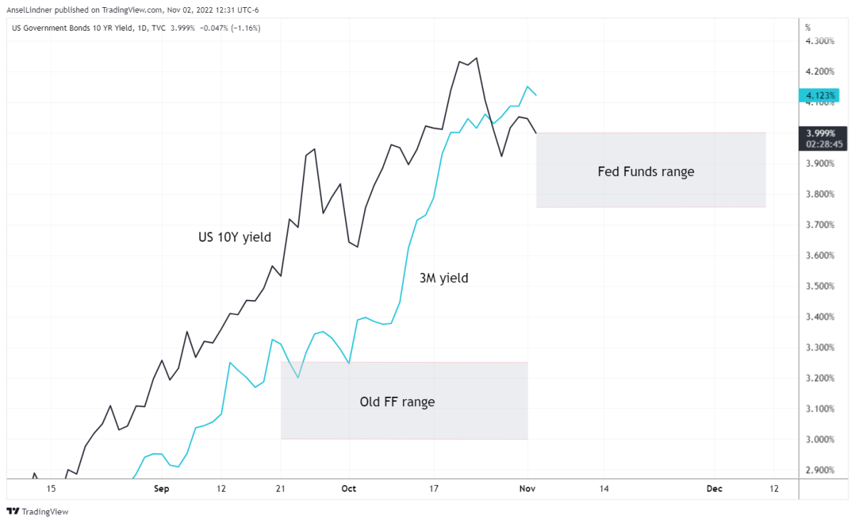Screen dimensions: 855x523
Task: Click the 2.900% level on price axis
Action: [x=819, y=470]
